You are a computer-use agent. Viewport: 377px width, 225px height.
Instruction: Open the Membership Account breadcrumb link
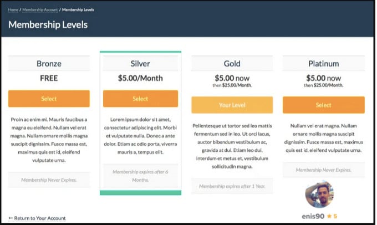tap(40, 9)
